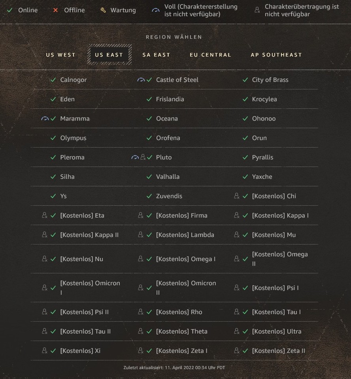Click the Wartung wrench icon in the legend
This screenshot has height=379, width=351.
click(103, 10)
